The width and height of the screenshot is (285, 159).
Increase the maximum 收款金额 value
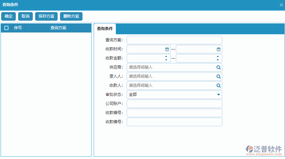(218, 56)
